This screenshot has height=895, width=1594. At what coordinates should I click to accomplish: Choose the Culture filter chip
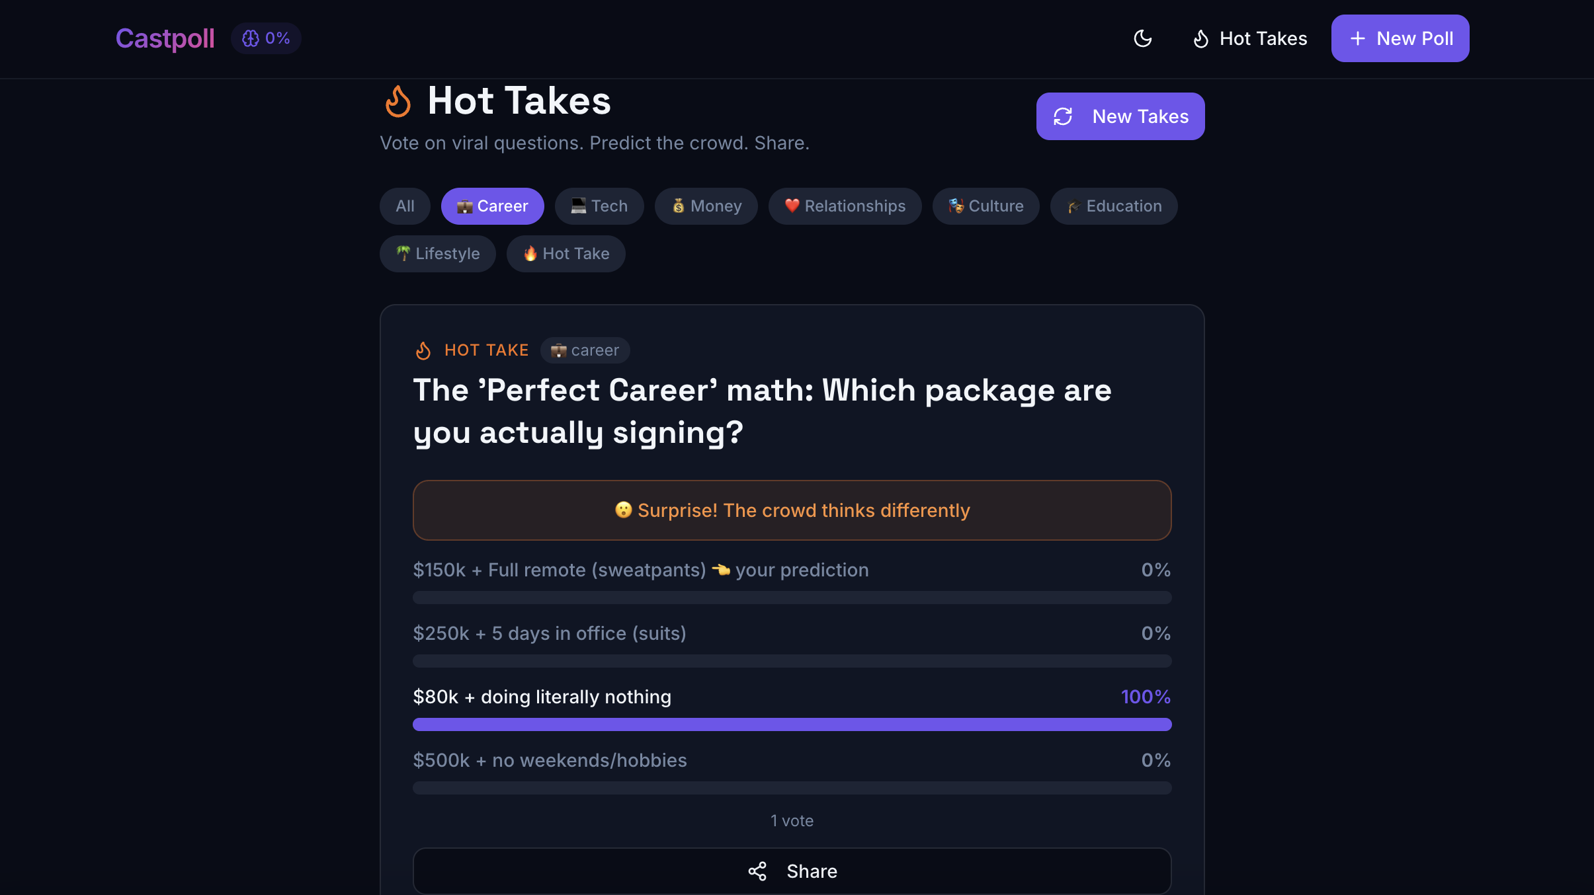(x=986, y=206)
